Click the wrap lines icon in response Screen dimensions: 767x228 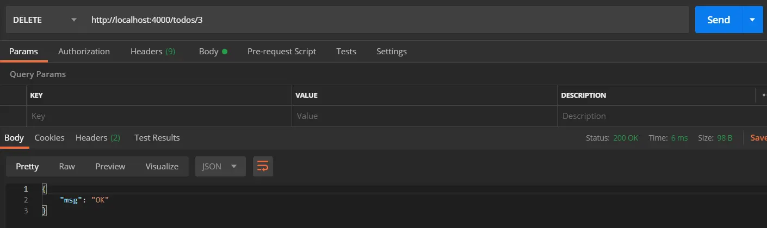tap(263, 167)
